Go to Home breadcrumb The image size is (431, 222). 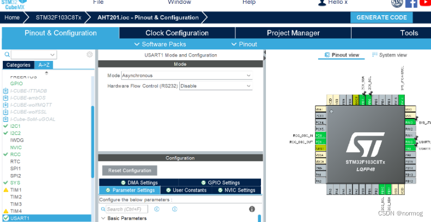pyautogui.click(x=12, y=17)
